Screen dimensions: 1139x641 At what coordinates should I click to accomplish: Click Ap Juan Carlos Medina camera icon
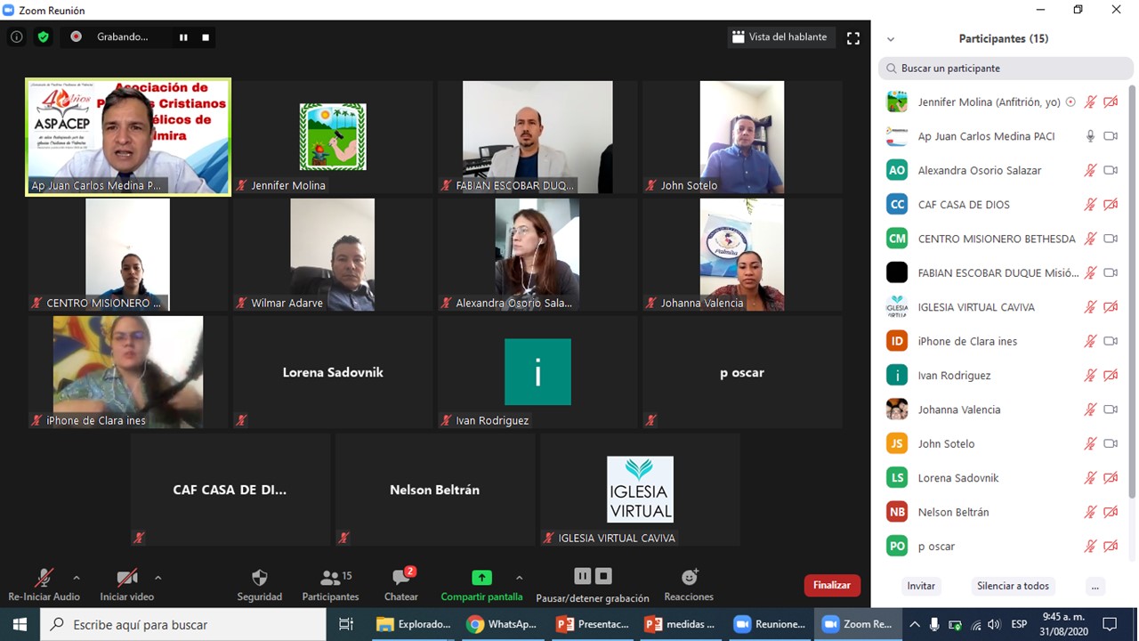tap(1111, 136)
